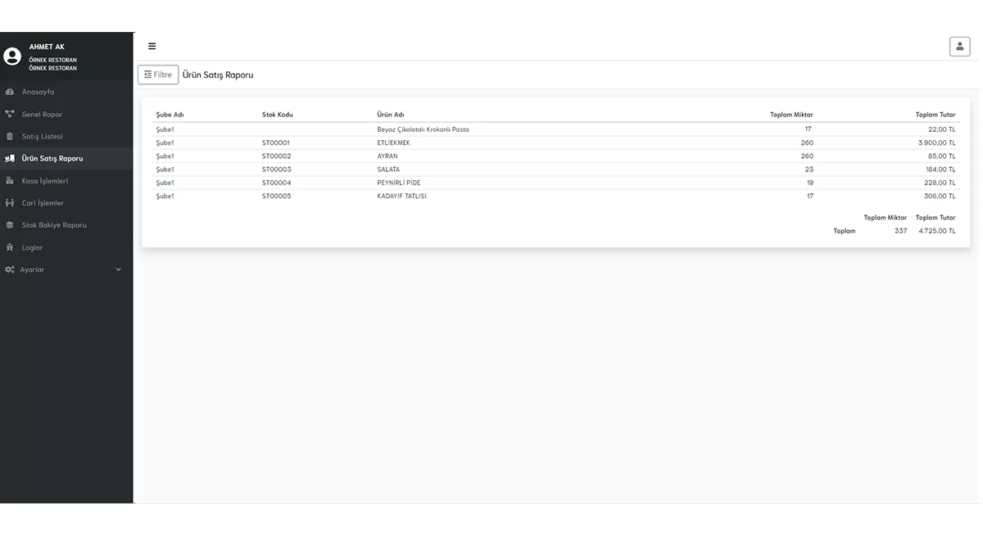This screenshot has height=535, width=983.
Task: Click the Ürün Adı column header
Action: 391,115
